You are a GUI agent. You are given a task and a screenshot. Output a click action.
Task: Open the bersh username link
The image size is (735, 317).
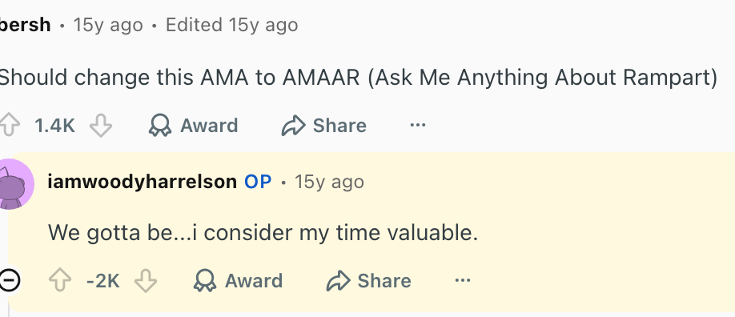click(x=26, y=25)
